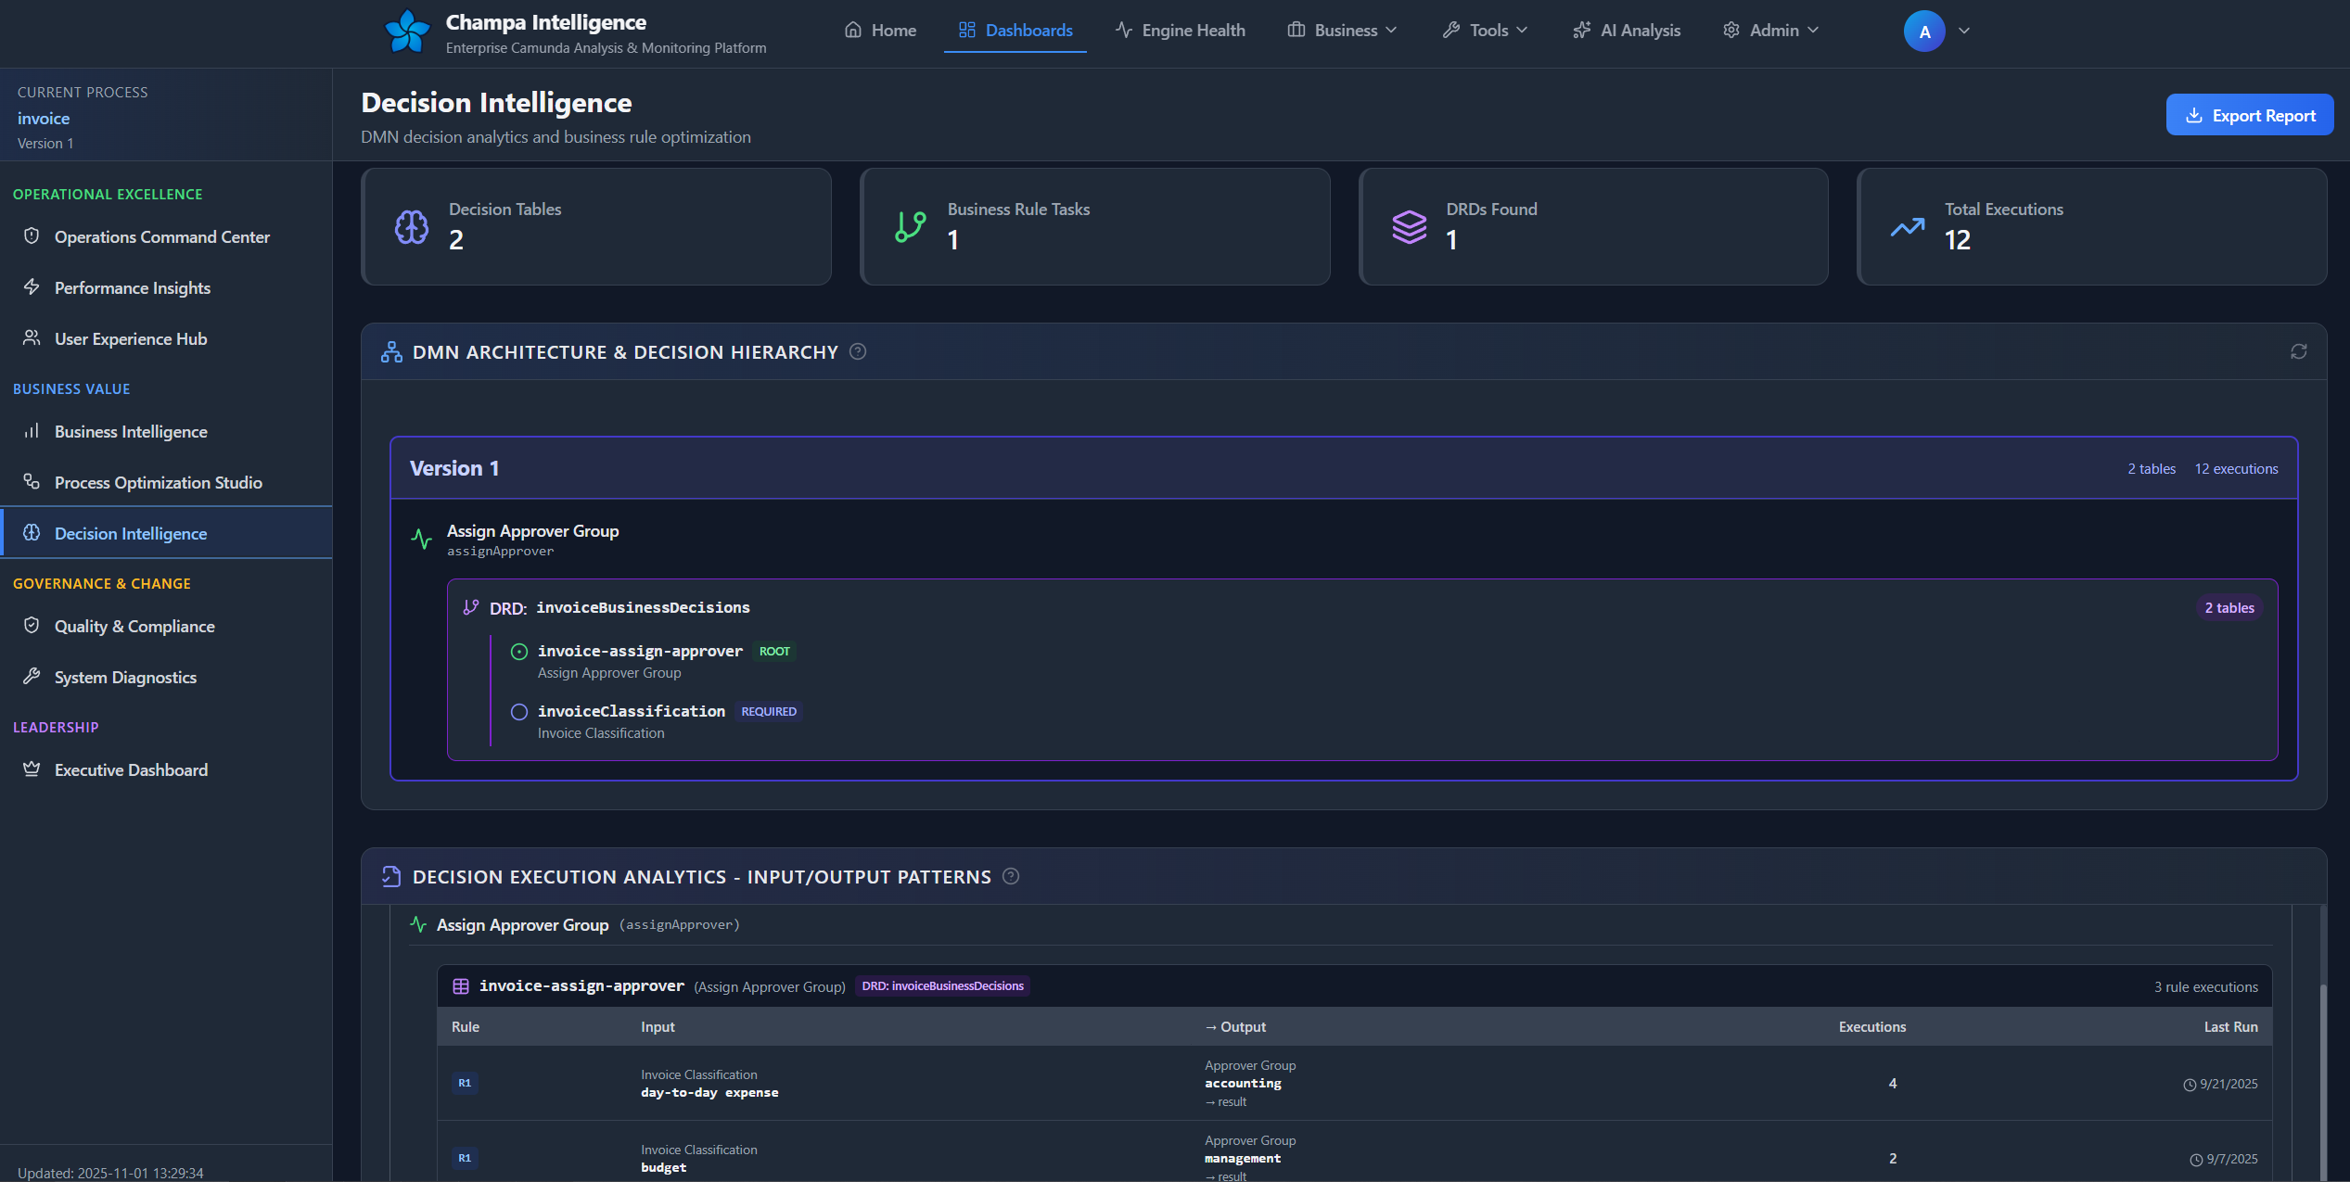
Task: Open Process Optimization Studio in sidebar
Action: pyautogui.click(x=158, y=482)
